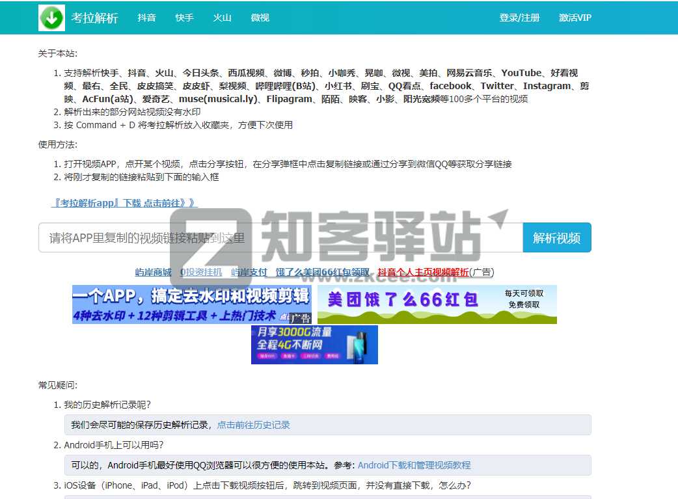Click the green download arrow logo
Viewport: 678px width, 499px height.
pyautogui.click(x=51, y=18)
